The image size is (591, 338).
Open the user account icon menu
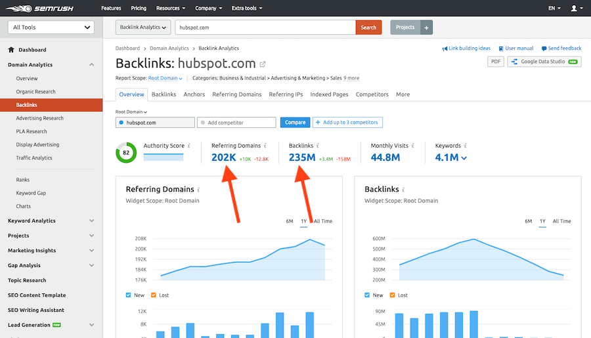[x=577, y=8]
